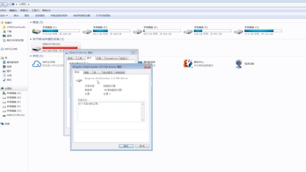The width and height of the screenshot is (306, 172).
Task: Open the File (F) menu
Action: pos(3,11)
